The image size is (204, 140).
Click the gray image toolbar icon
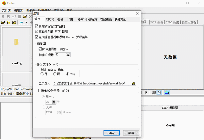click(19, 17)
